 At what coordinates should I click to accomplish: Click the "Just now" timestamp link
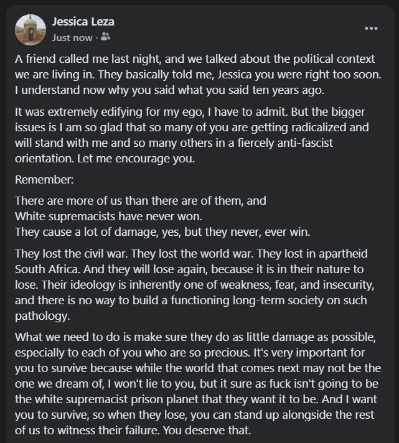tap(72, 37)
